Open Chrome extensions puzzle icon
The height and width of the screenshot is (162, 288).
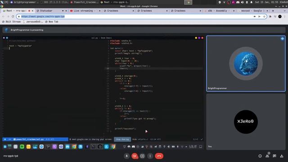point(270,17)
